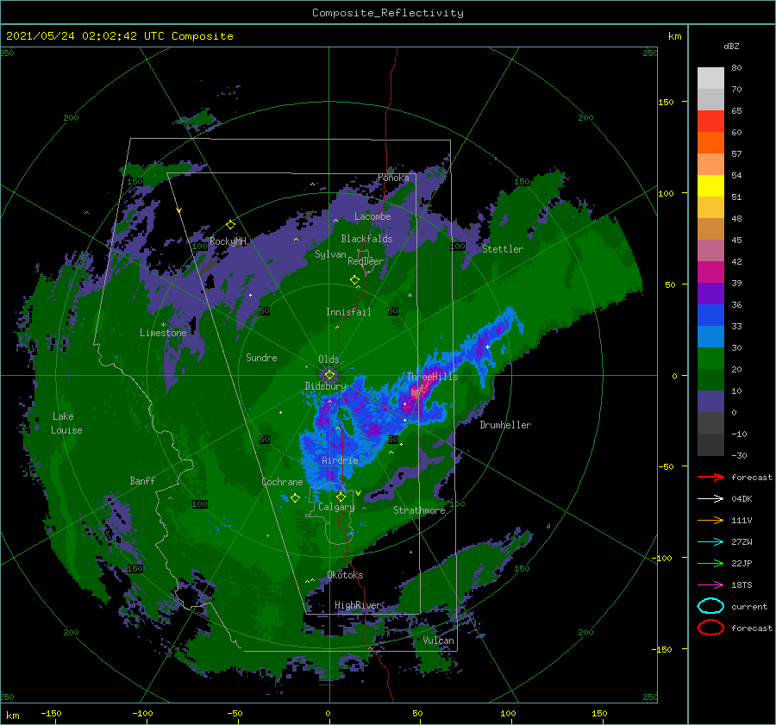Select the magenta 39–42 dBZ swatch

coord(710,272)
